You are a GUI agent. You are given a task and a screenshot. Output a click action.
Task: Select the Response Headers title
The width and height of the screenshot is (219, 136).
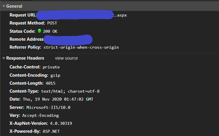[25, 58]
